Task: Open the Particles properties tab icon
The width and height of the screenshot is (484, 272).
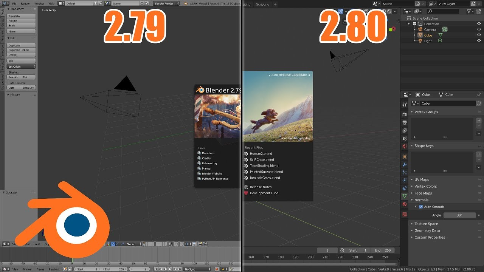Action: [x=405, y=173]
